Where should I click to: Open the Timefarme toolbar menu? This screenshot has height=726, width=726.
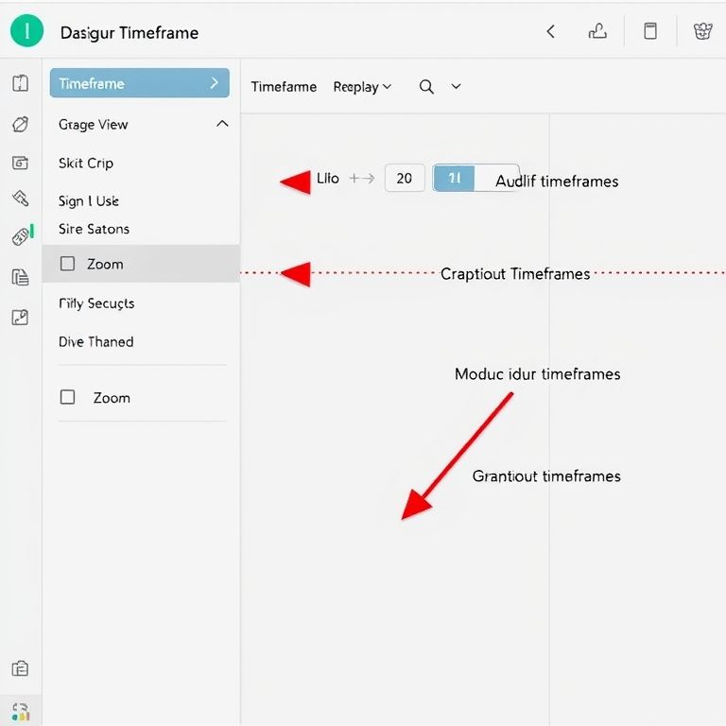pos(284,87)
